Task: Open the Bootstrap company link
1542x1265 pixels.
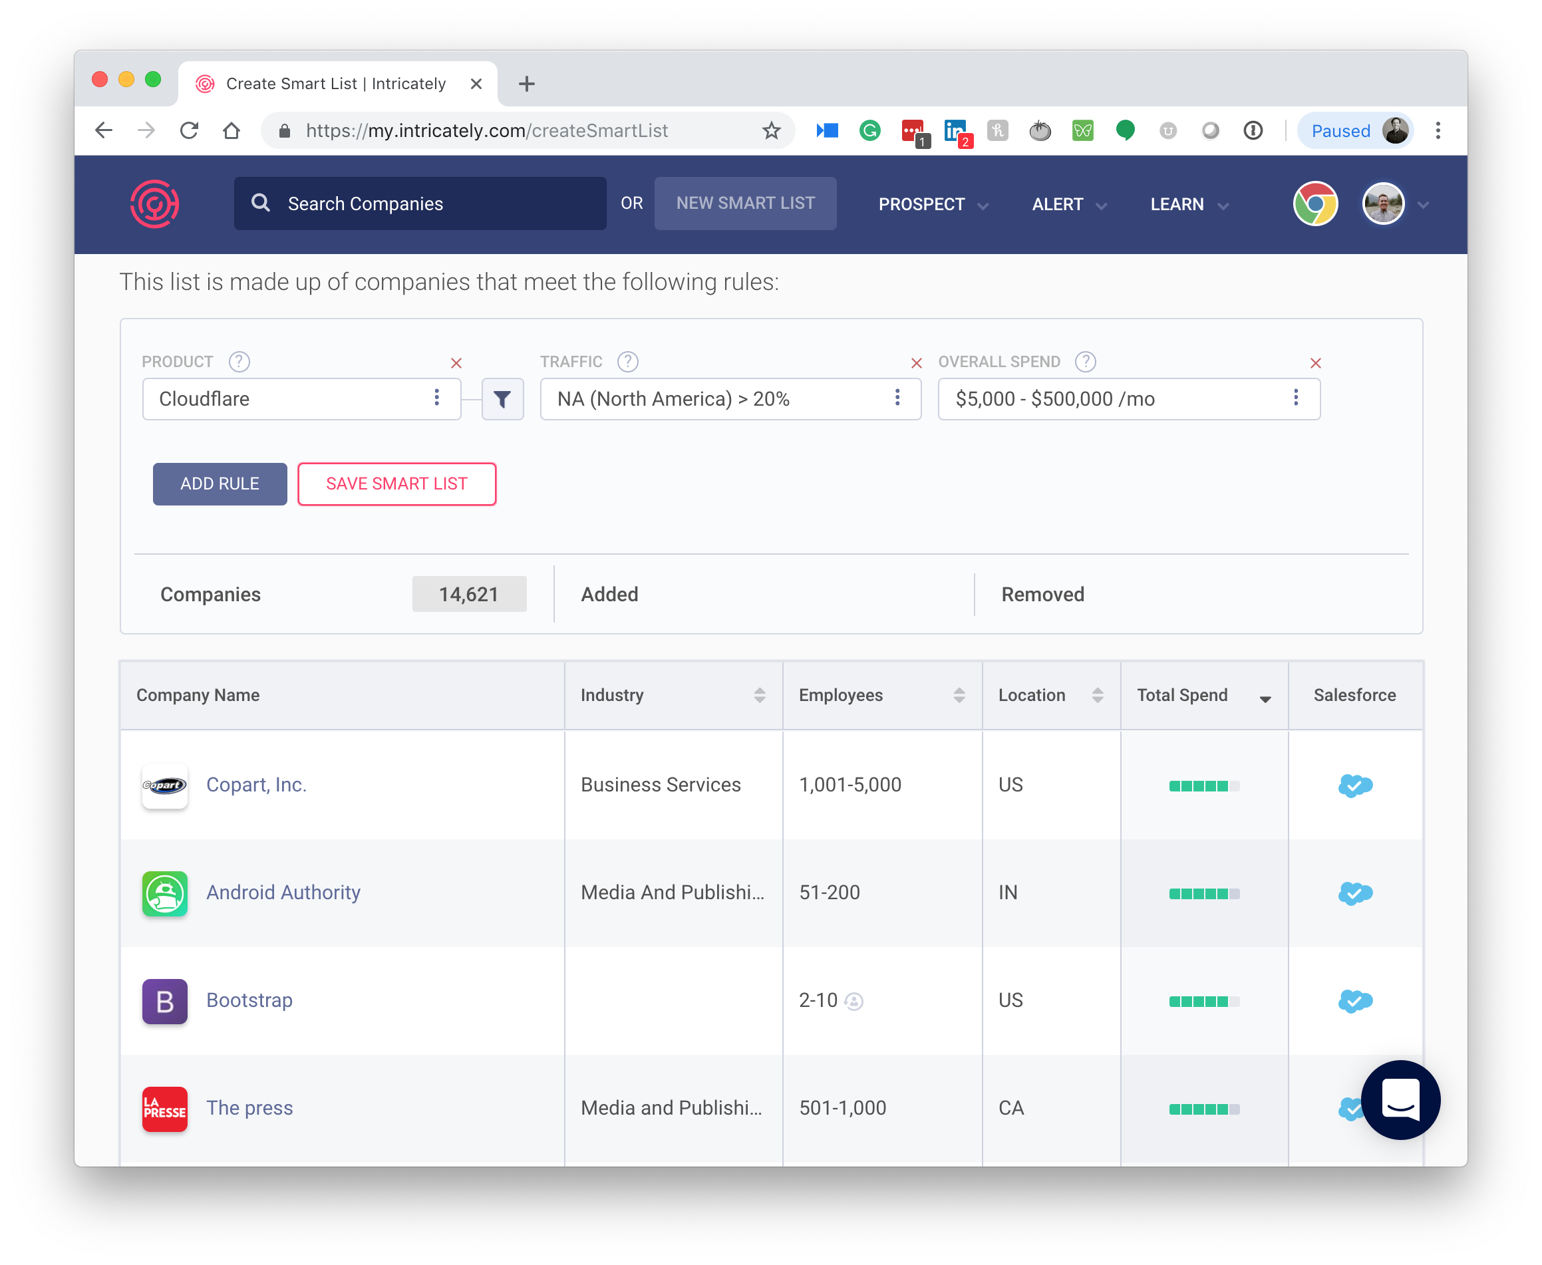Action: click(x=249, y=1000)
